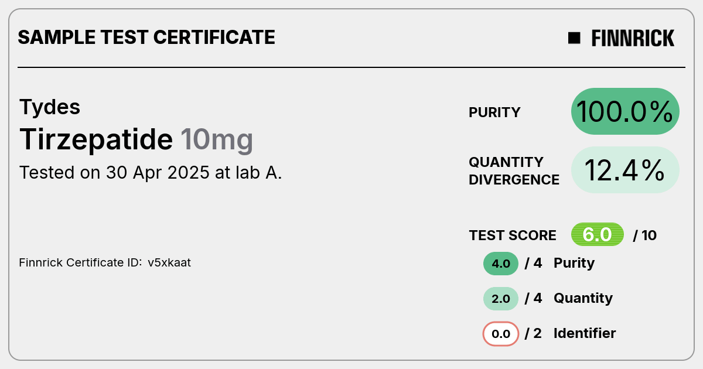The width and height of the screenshot is (703, 369).
Task: Click the 2.0 quantity score pill
Action: [x=501, y=299]
